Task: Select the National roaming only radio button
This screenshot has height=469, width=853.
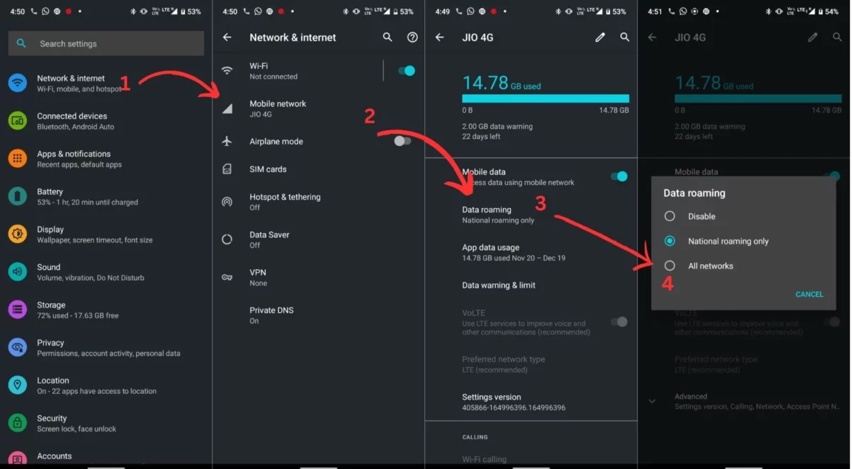Action: (670, 241)
